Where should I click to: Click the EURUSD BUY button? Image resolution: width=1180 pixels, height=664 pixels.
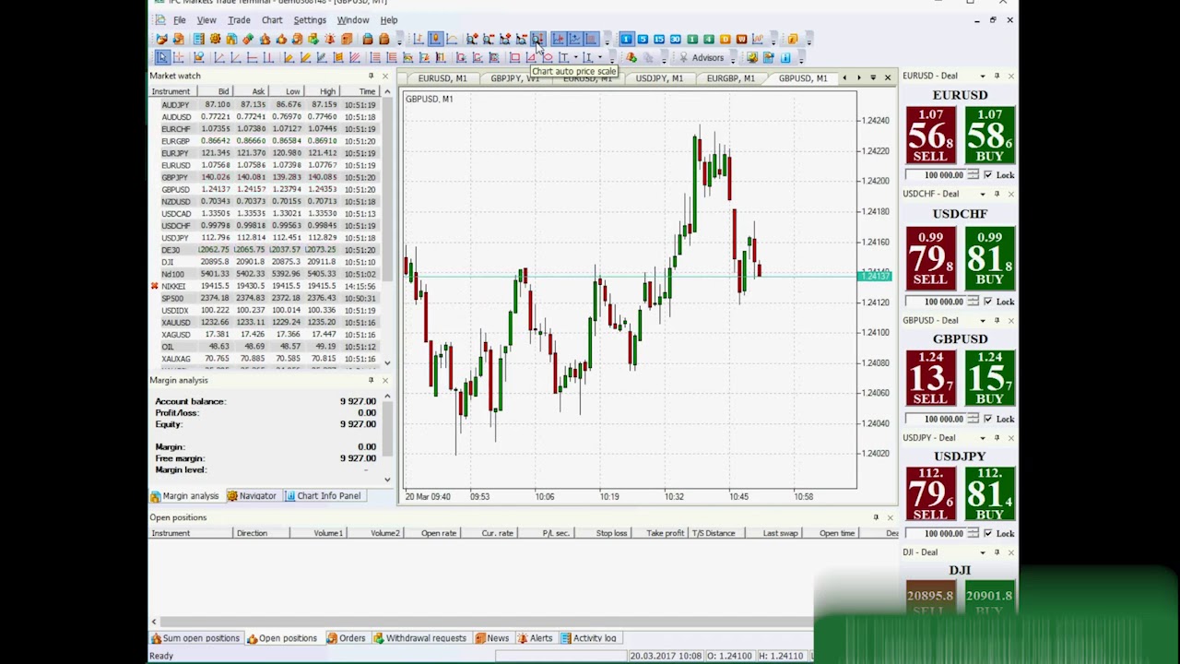pos(989,136)
